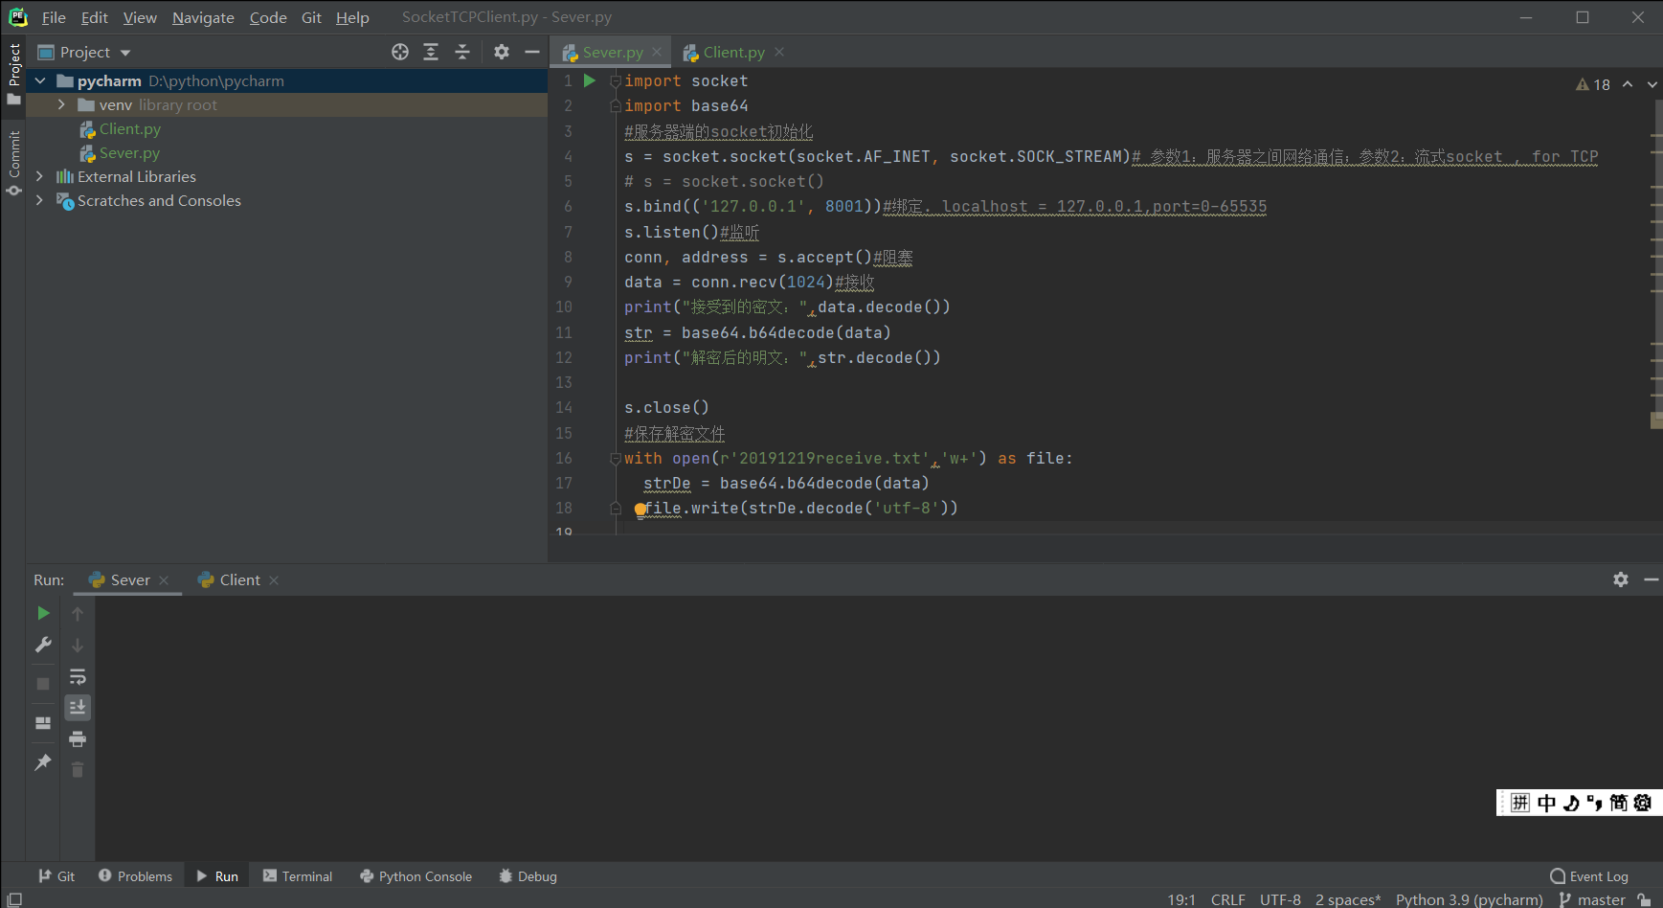Toggle the read-only lock icon in status bar
The width and height of the screenshot is (1663, 908).
1644,899
